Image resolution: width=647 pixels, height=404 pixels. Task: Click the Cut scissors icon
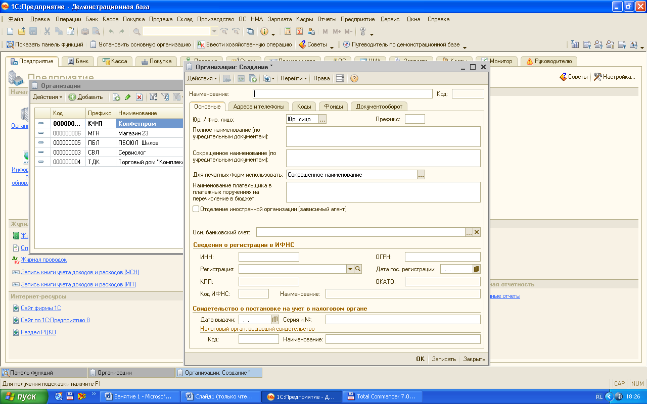[48, 31]
